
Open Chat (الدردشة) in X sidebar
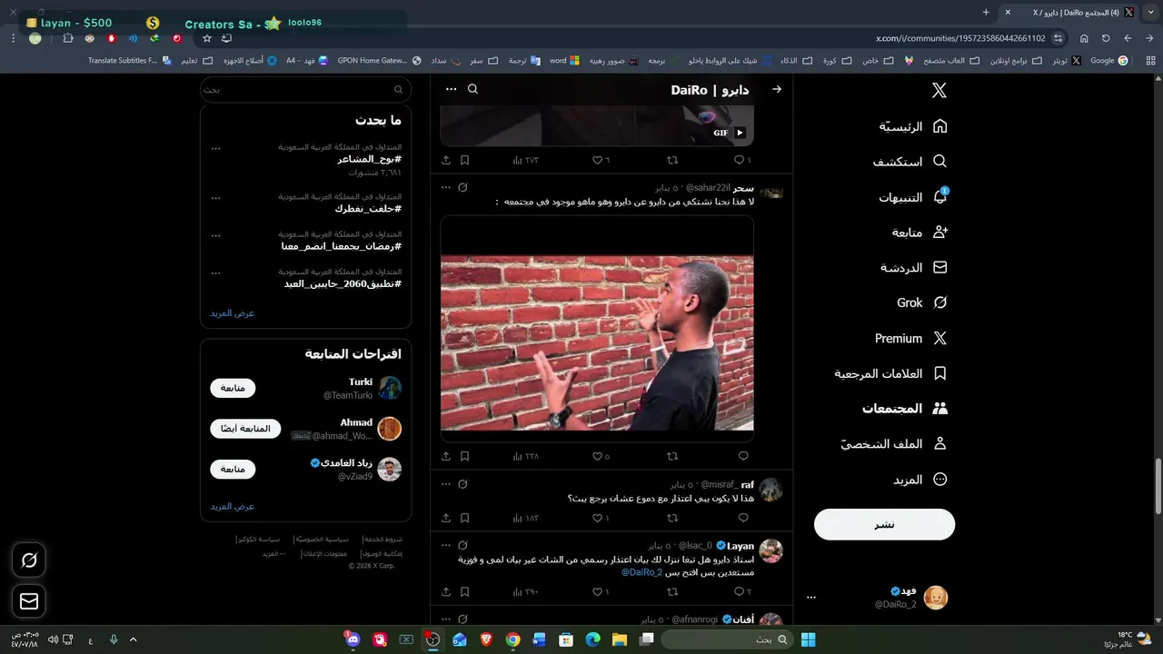[x=914, y=268]
